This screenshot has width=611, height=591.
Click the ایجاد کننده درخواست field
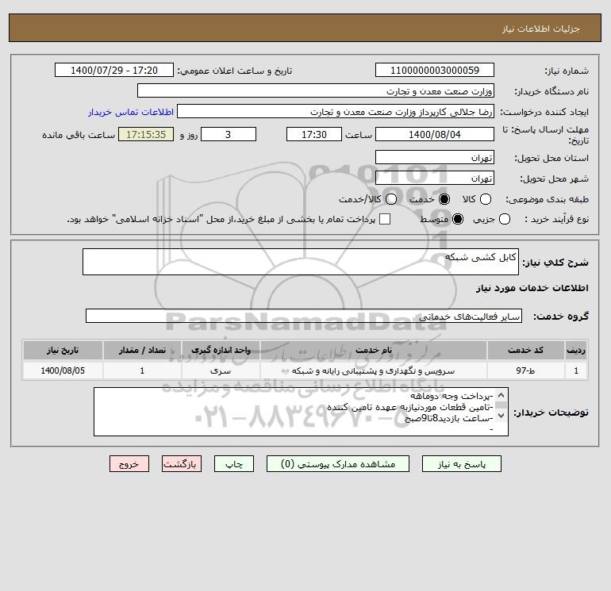click(x=336, y=112)
